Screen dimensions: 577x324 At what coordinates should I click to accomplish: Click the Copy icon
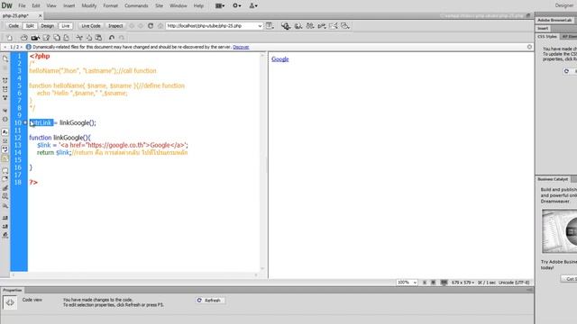(89, 38)
